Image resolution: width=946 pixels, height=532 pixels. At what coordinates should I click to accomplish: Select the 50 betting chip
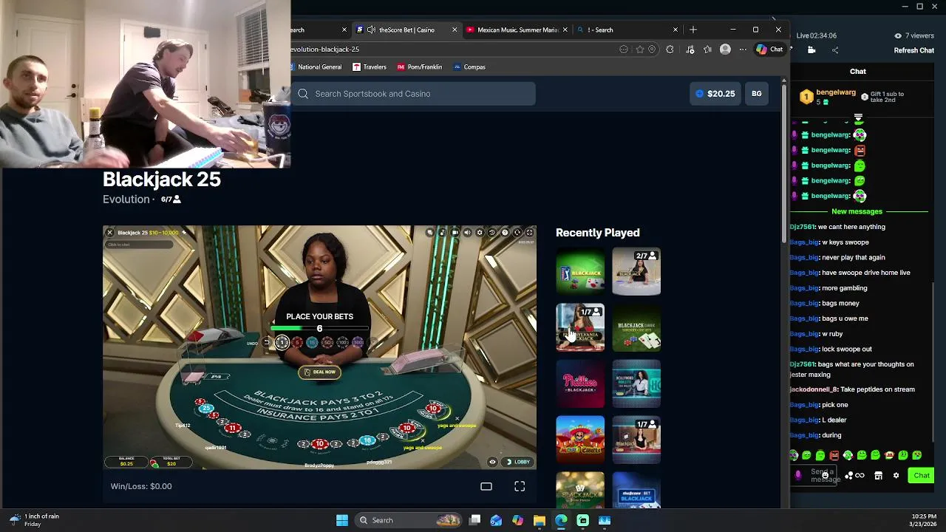coord(327,342)
